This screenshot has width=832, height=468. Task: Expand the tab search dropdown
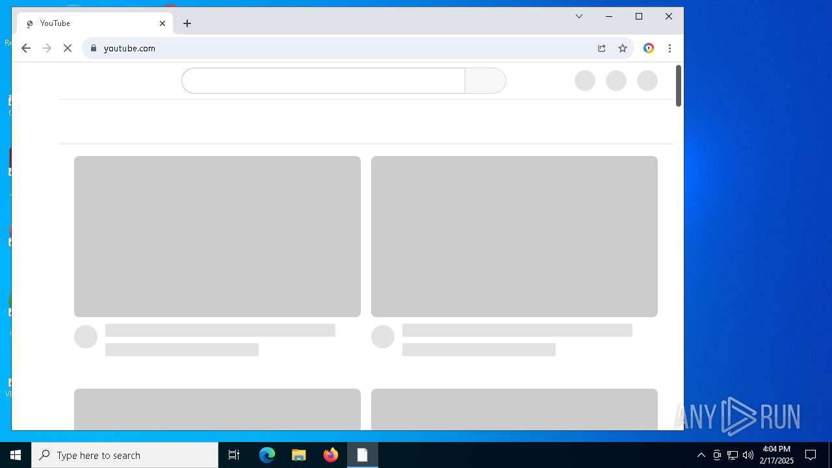(x=579, y=17)
